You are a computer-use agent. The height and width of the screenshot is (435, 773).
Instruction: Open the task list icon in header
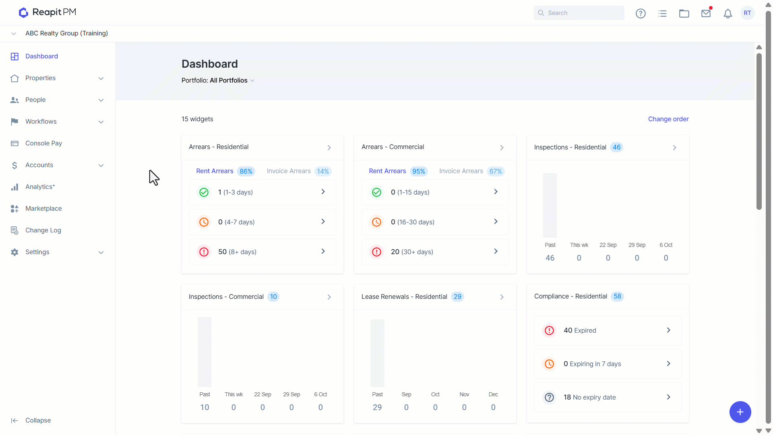(x=662, y=13)
